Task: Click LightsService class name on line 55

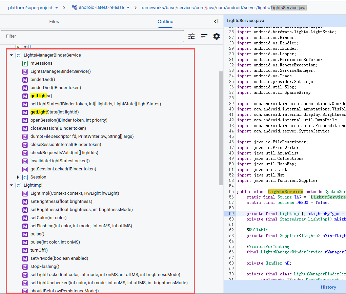Action: tap(286, 192)
